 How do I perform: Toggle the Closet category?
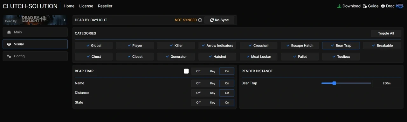[135, 57]
